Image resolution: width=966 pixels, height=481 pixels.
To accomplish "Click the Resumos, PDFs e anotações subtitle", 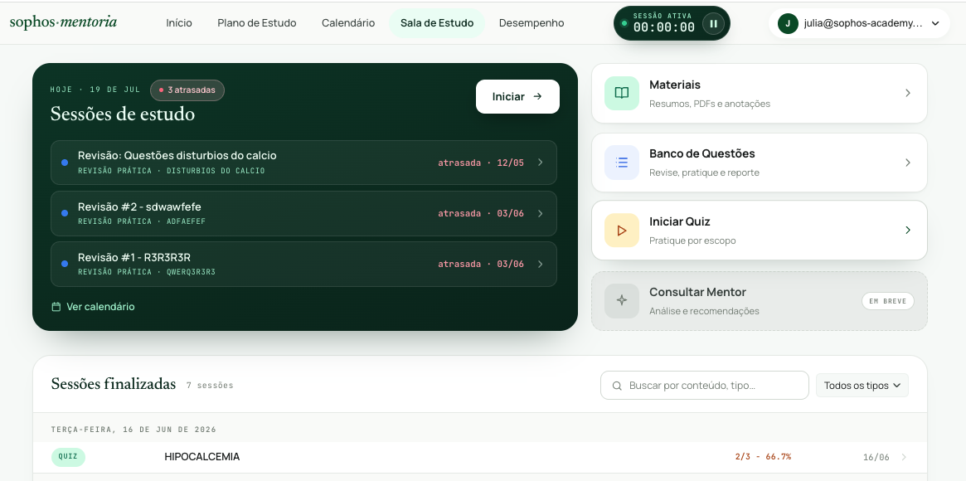I will coord(710,104).
